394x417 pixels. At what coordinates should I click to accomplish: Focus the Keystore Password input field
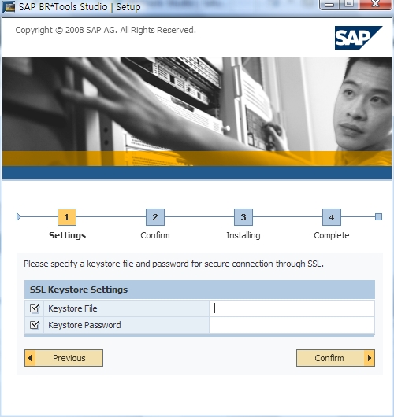pos(292,325)
